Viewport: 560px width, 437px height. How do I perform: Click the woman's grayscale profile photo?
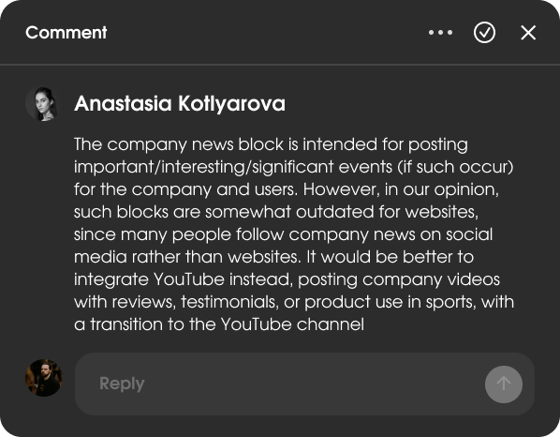[x=42, y=104]
